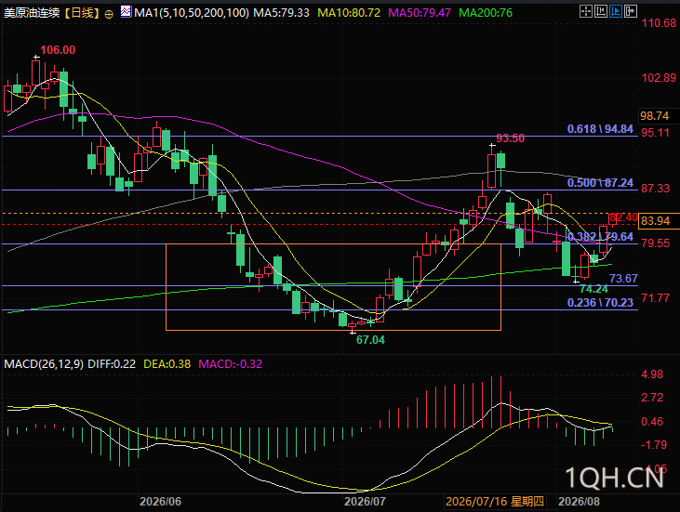Click the 2026/07/16 星期四 date marker
This screenshot has width=680, height=512.
pyautogui.click(x=495, y=502)
